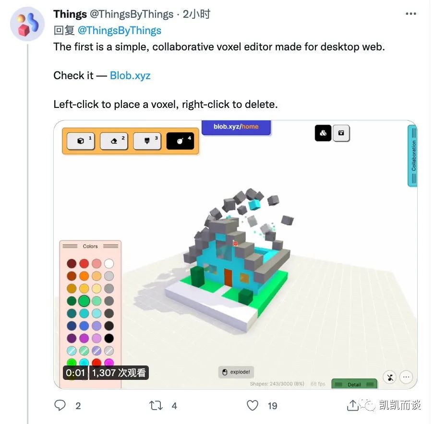
Task: Select the eraser tool numbered 2
Action: [x=113, y=141]
